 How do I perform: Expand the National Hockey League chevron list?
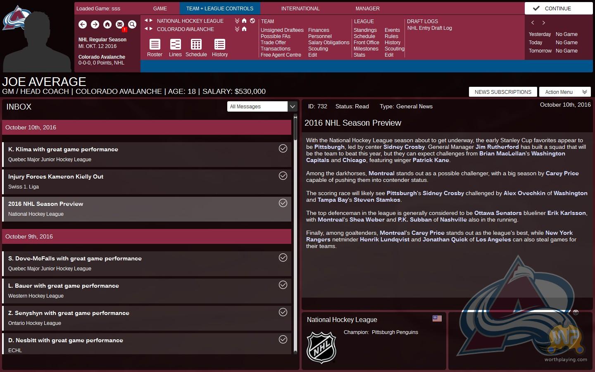[237, 21]
